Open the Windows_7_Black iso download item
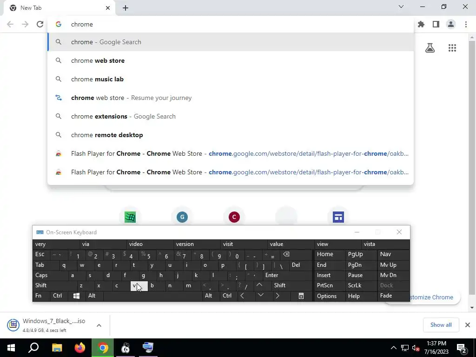This screenshot has width=476, height=357. [x=48, y=325]
